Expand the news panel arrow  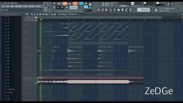pyautogui.click(x=180, y=10)
